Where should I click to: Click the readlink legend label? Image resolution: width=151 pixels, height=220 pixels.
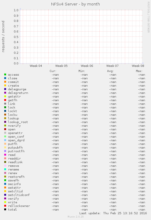pyautogui.click(x=15, y=162)
